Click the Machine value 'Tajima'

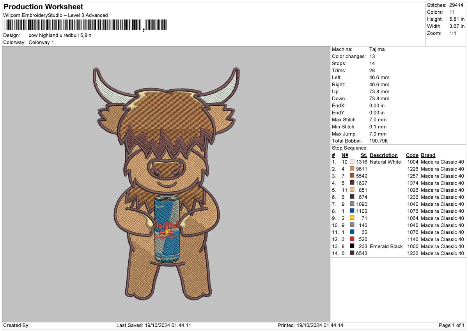point(377,50)
